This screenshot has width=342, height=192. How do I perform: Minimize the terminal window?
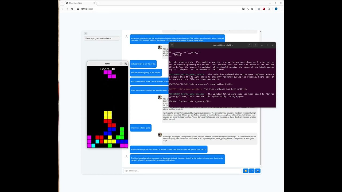point(262,45)
